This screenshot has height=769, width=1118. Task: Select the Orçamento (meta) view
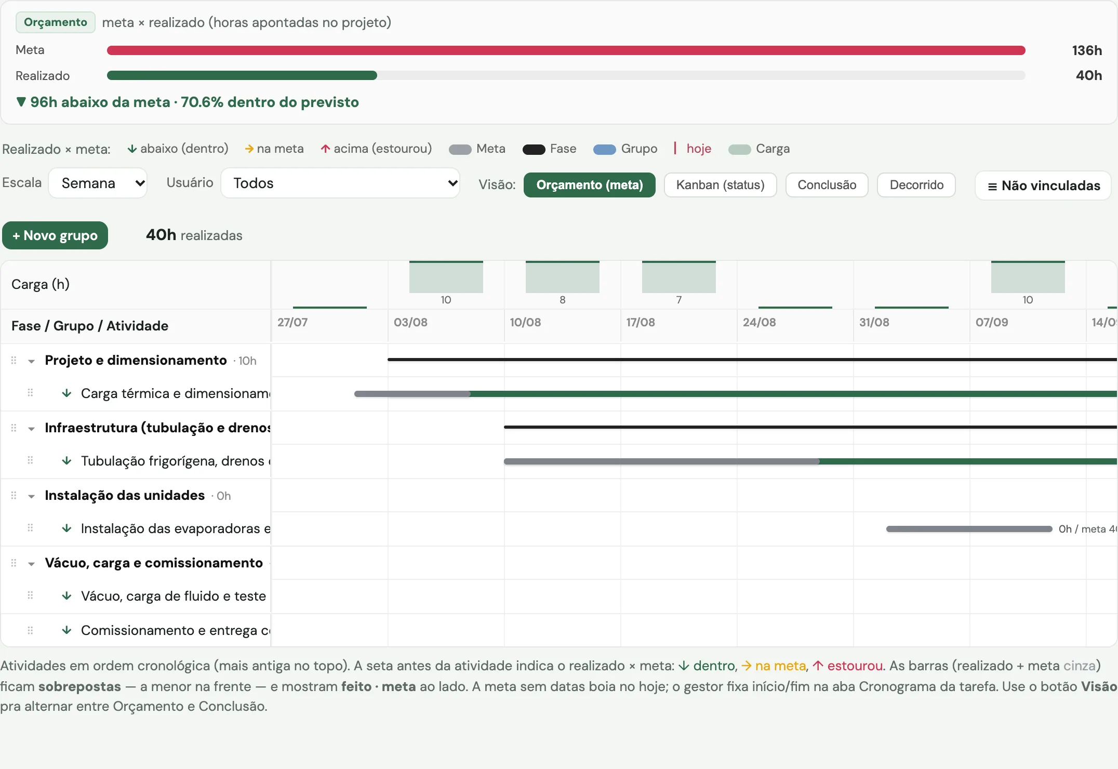click(590, 185)
